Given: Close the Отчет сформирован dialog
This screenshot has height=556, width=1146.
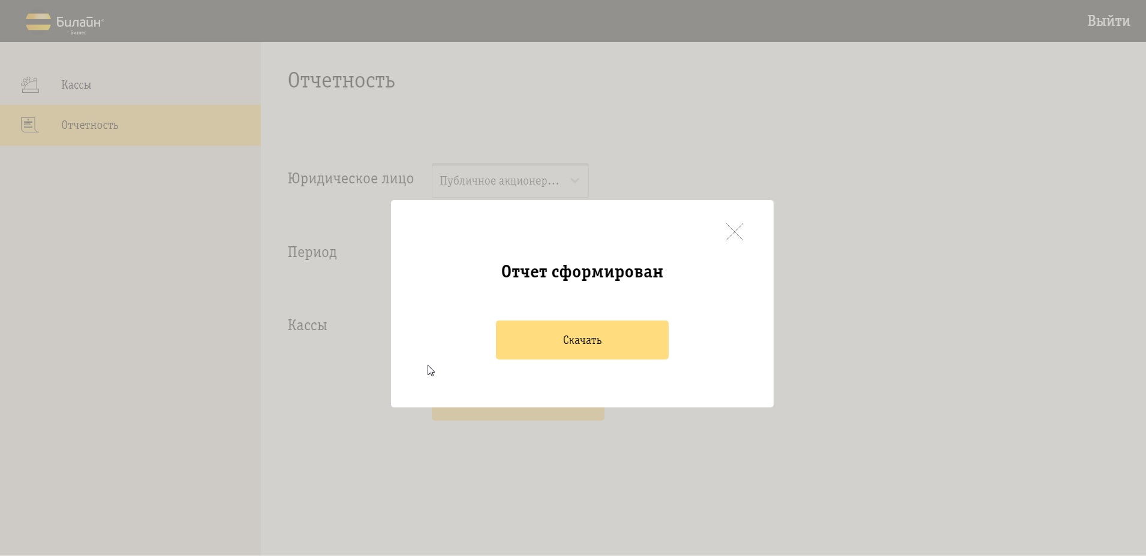Looking at the screenshot, I should point(734,232).
